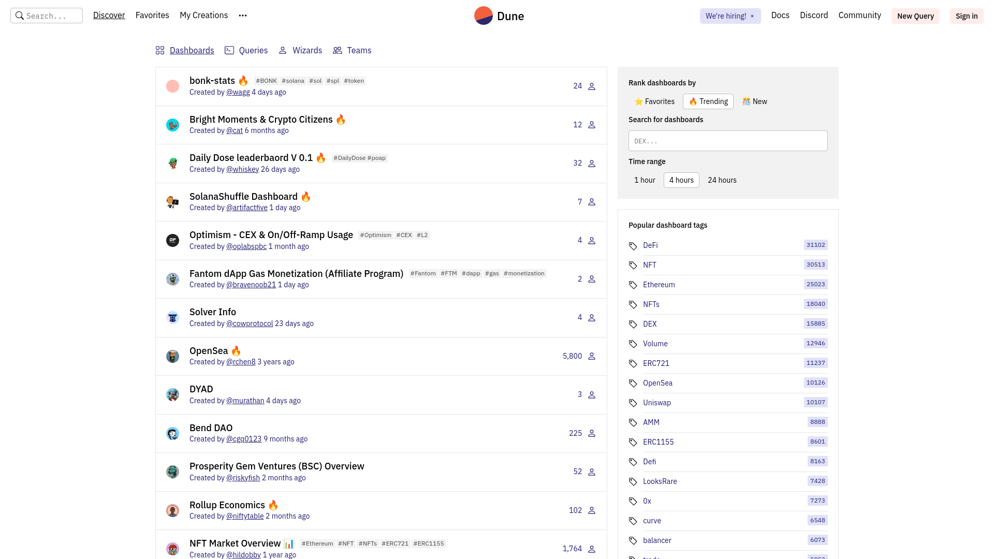This screenshot has height=559, width=994.
Task: Click the bonk-stats creator avatar
Action: point(172,86)
